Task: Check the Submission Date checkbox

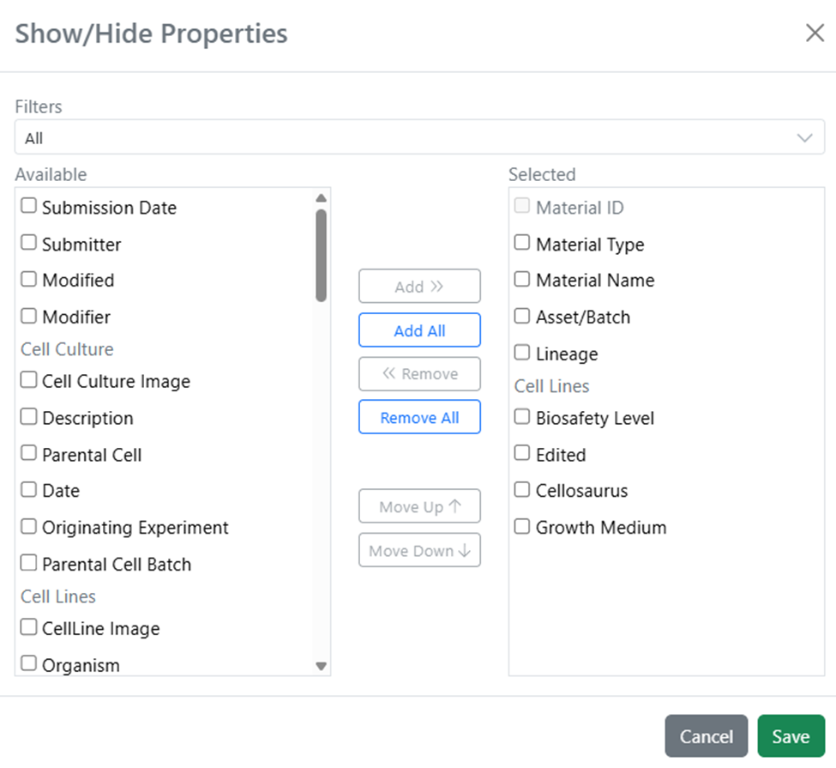Action: (29, 207)
